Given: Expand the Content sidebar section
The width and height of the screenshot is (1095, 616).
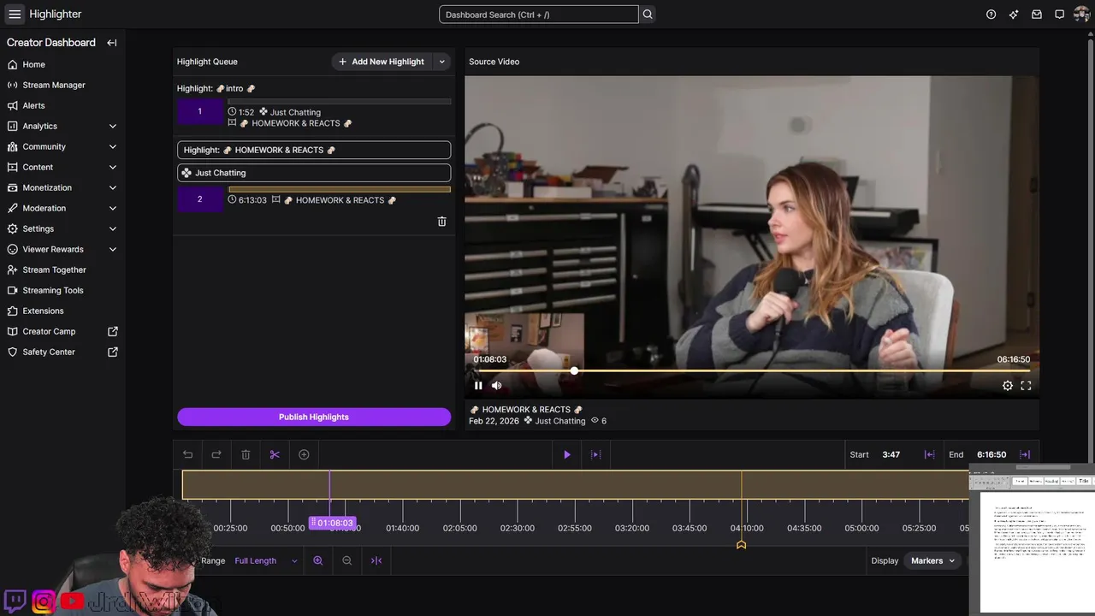Looking at the screenshot, I should point(113,167).
